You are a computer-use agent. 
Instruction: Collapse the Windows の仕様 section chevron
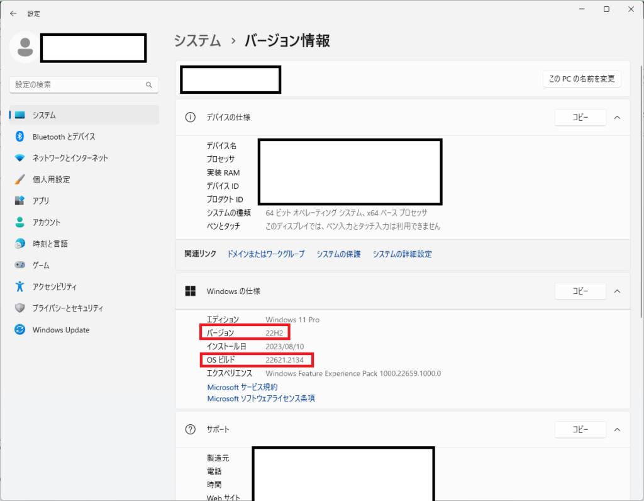coord(617,291)
